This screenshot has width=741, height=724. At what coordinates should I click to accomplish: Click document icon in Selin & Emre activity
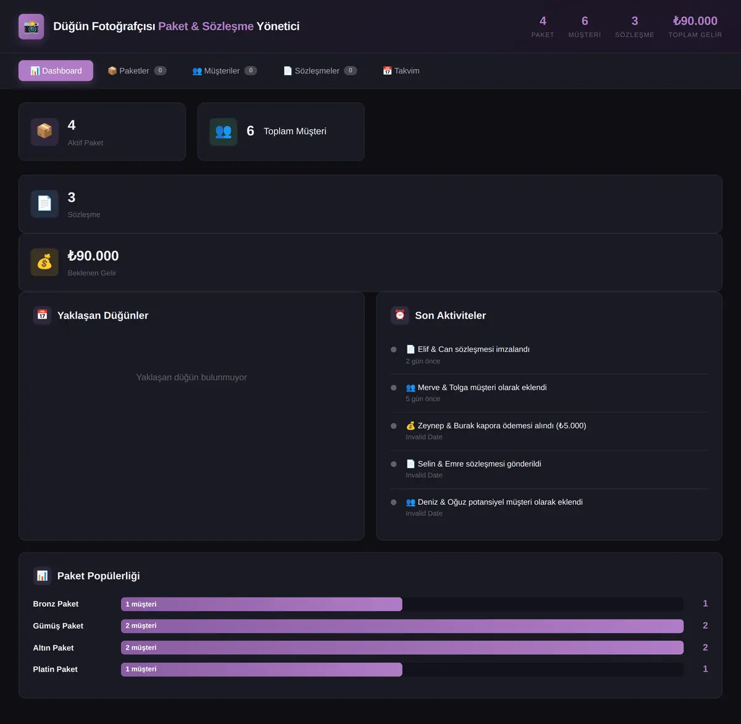[x=411, y=464]
